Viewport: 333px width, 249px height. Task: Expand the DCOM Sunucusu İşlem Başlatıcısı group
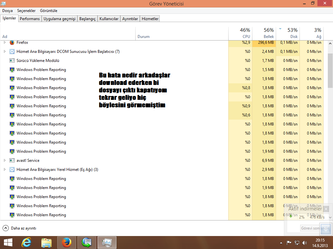[5, 52]
